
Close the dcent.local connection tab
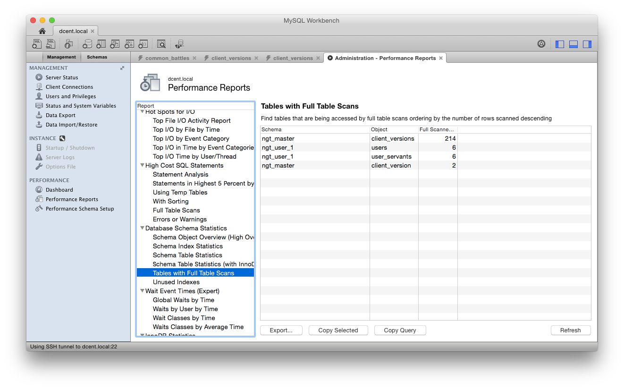coord(93,31)
